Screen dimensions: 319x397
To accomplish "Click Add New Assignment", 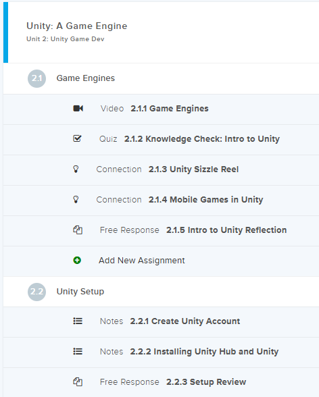I will point(142,261).
